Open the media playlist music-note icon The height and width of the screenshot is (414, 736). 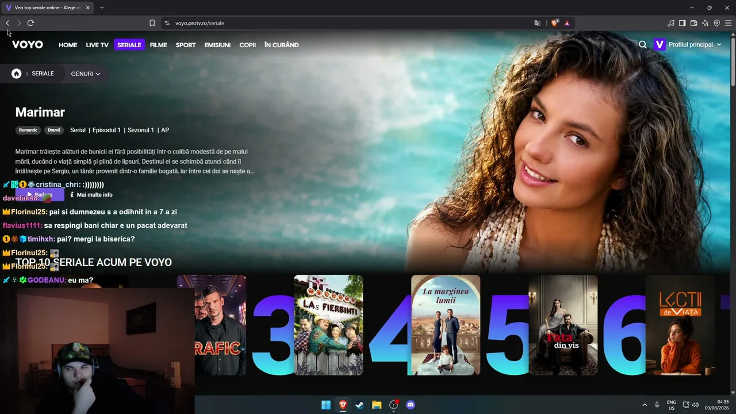(670, 23)
